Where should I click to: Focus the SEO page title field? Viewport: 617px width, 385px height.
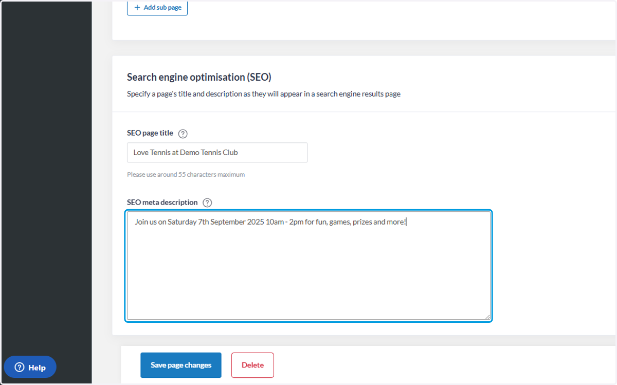(x=217, y=153)
